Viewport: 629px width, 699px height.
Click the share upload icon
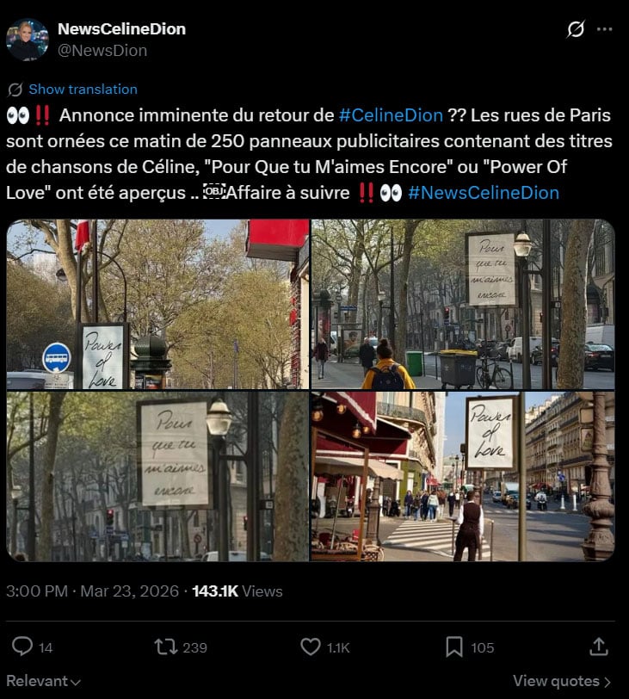tap(599, 646)
